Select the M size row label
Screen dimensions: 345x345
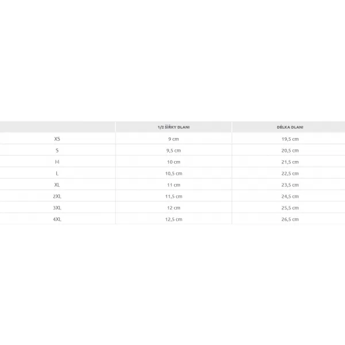(57, 162)
